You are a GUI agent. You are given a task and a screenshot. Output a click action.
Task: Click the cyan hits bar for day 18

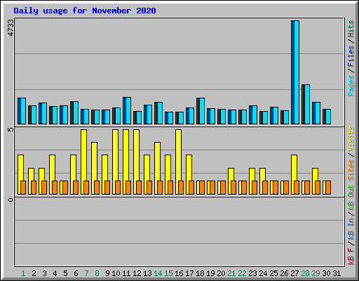pos(202,111)
